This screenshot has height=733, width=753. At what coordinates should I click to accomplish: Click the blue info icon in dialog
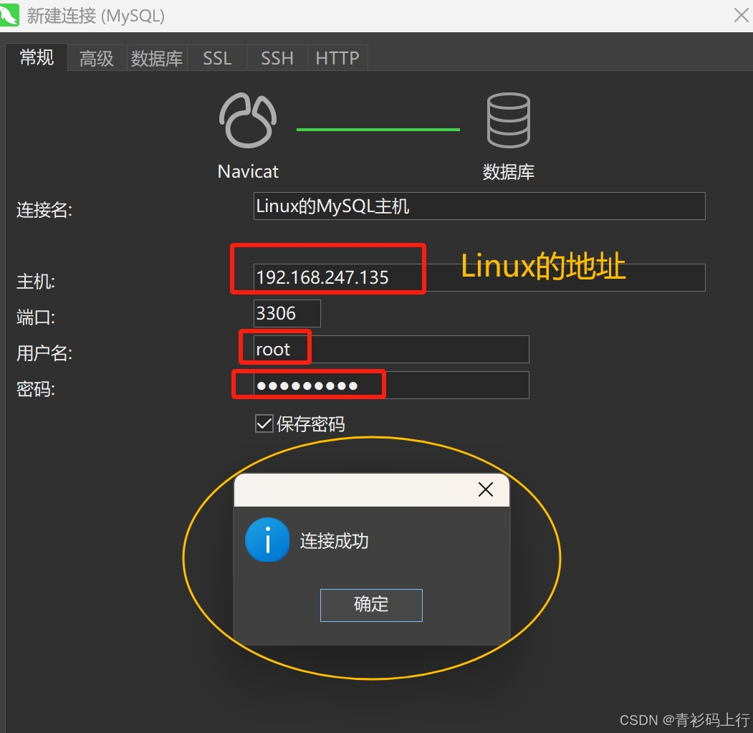point(267,540)
